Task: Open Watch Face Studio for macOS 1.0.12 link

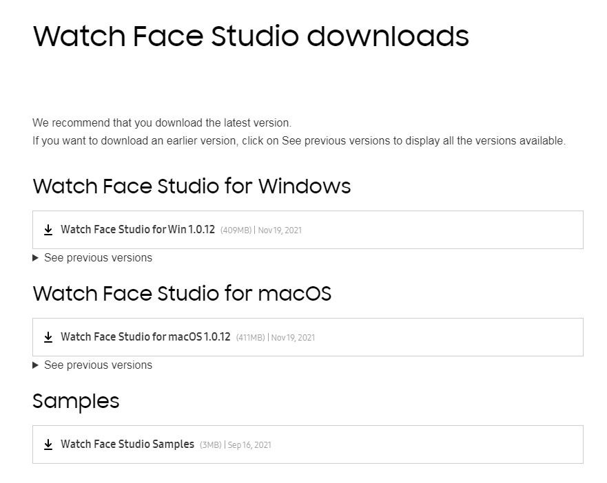Action: [145, 337]
